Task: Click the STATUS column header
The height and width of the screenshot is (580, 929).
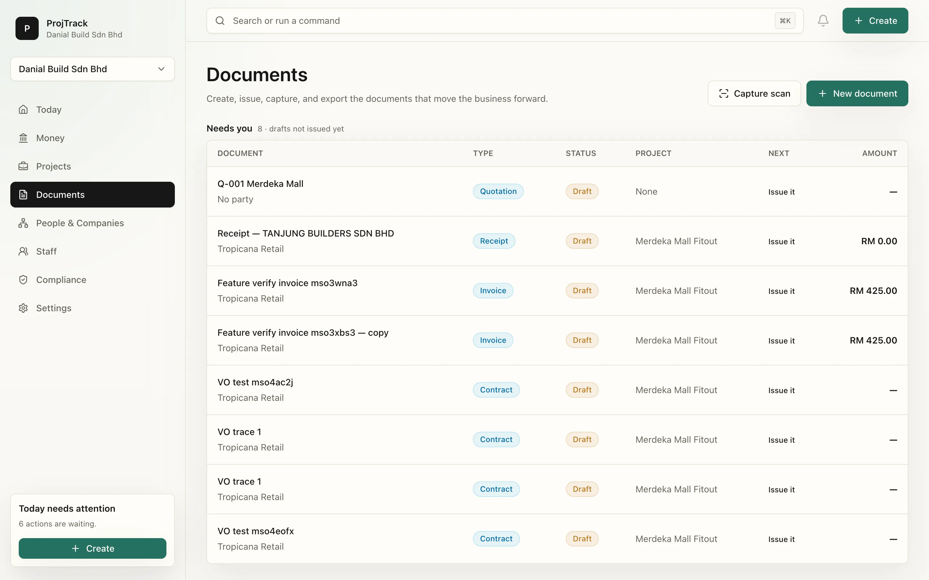Action: pyautogui.click(x=581, y=153)
